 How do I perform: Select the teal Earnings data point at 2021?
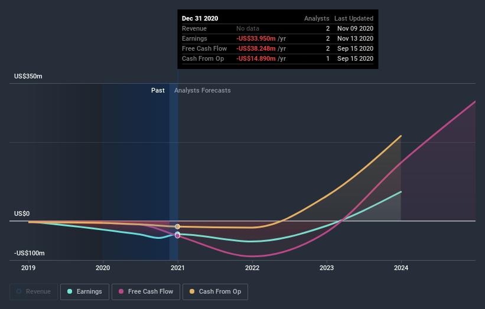tap(178, 234)
